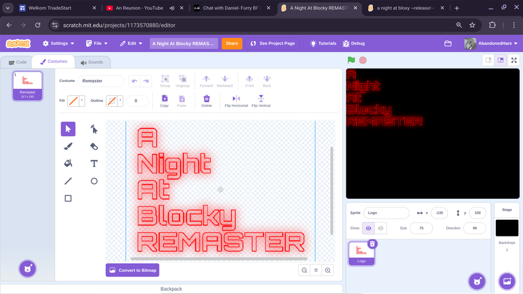Enter full screen stage mode
This screenshot has height=294, width=523.
(514, 60)
